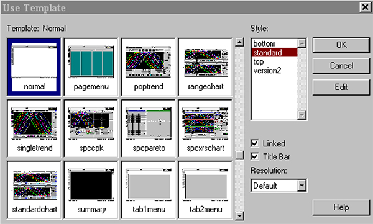Viewport: 373px width, 224px height.
Task: Toggle the Title Bar checkbox
Action: 254,156
